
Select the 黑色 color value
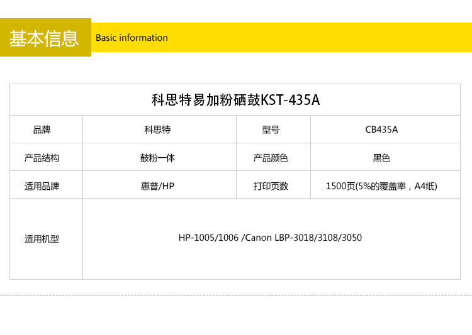381,158
